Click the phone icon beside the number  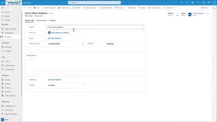[83, 44]
